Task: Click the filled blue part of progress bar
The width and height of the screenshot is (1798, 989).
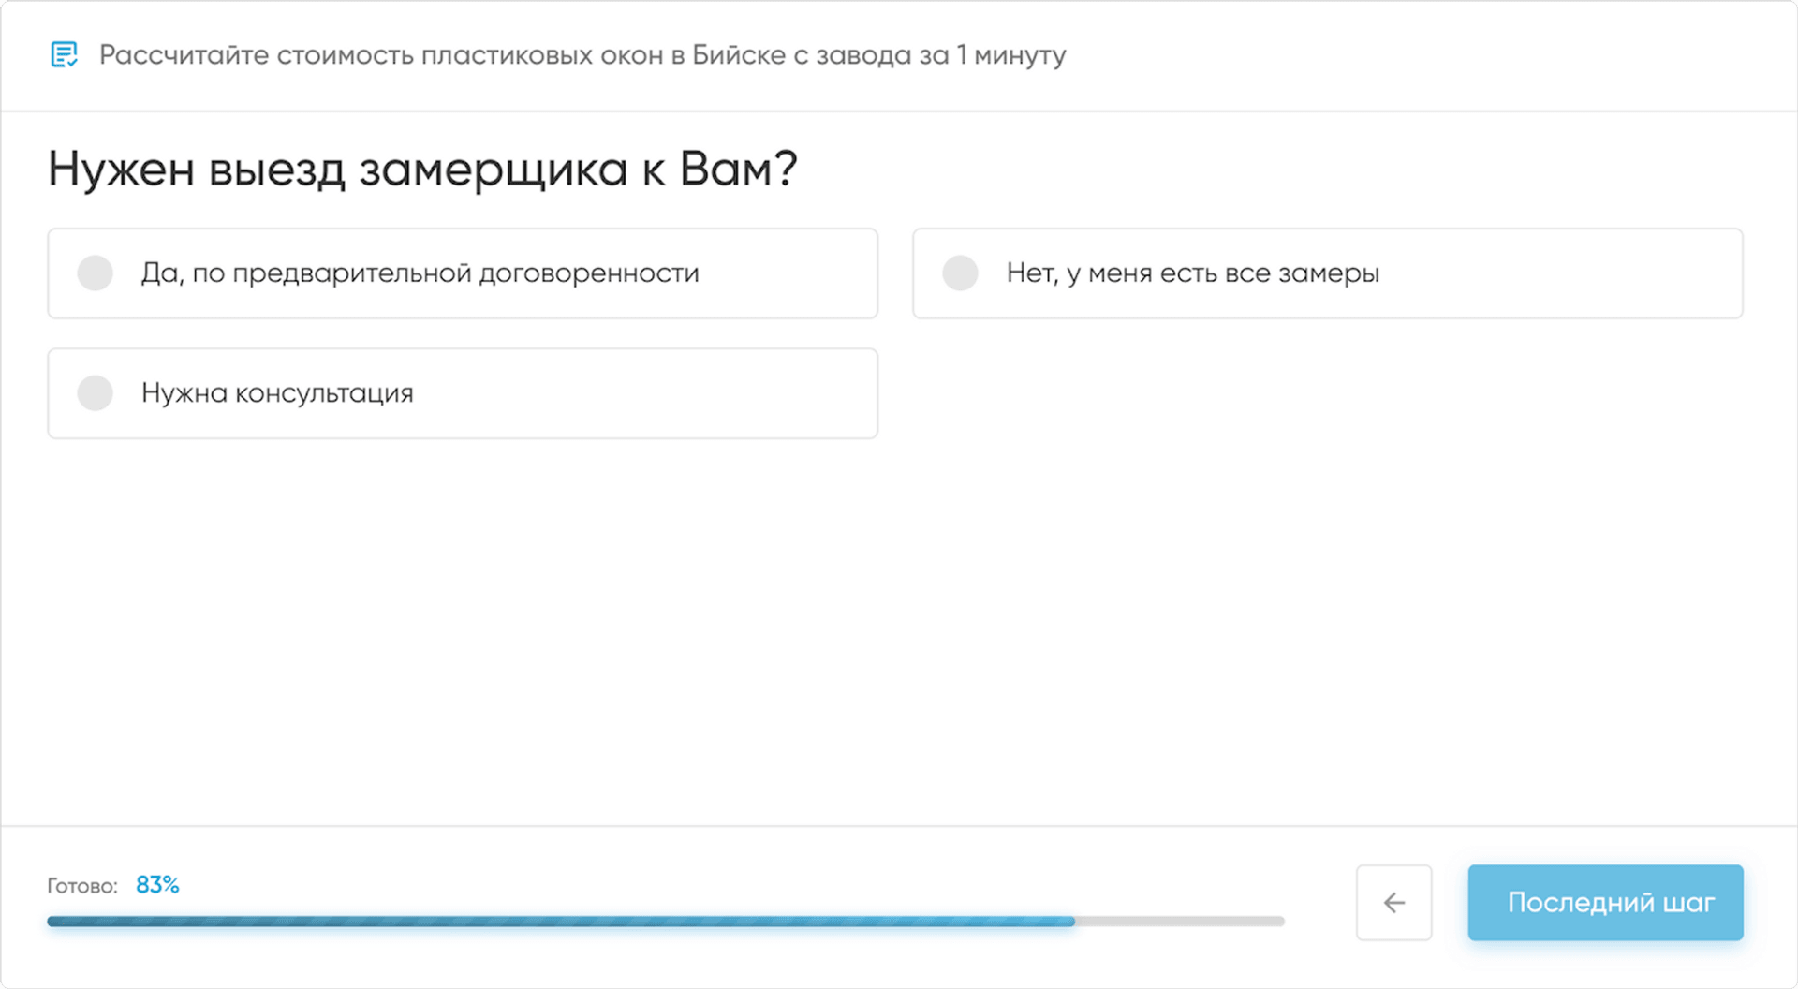Action: [562, 922]
